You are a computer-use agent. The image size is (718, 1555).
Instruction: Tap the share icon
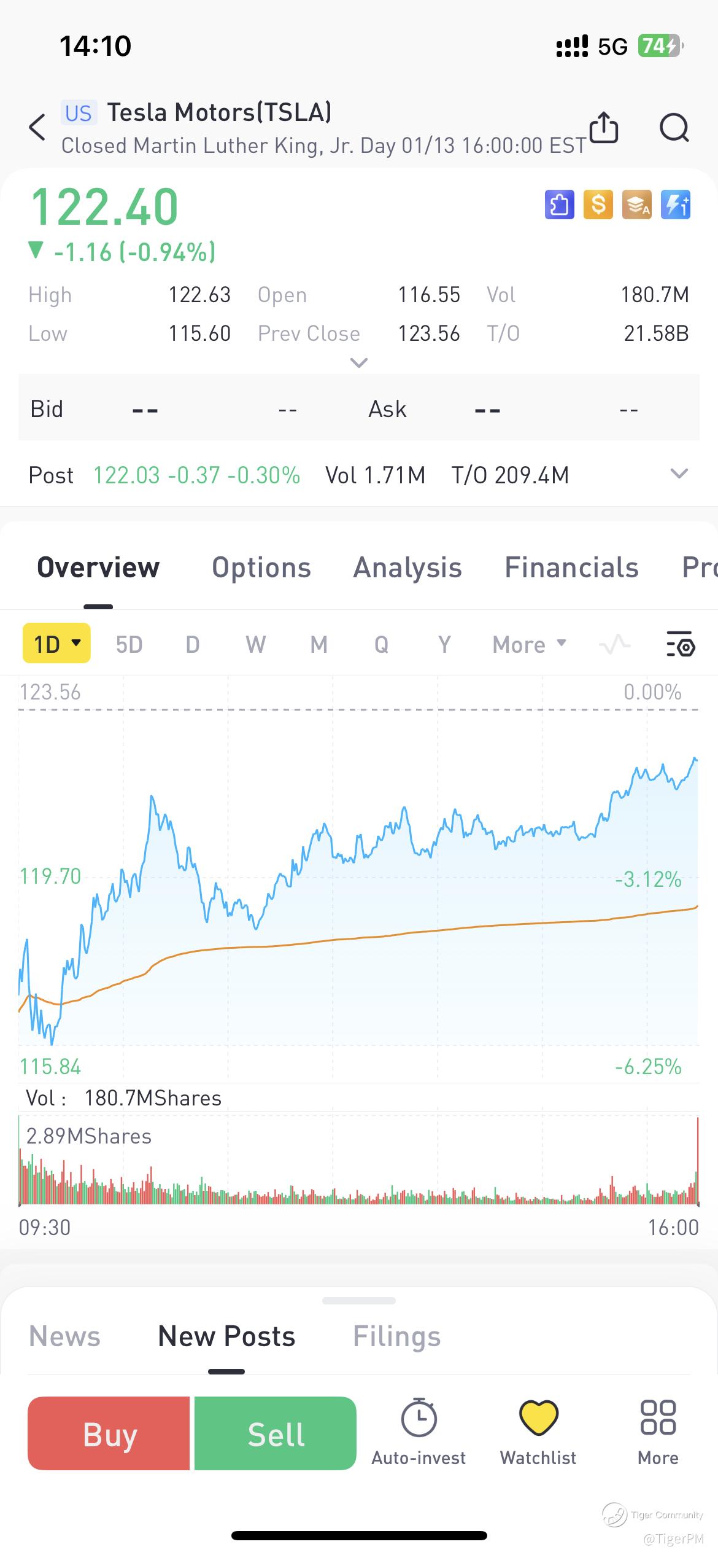point(603,128)
